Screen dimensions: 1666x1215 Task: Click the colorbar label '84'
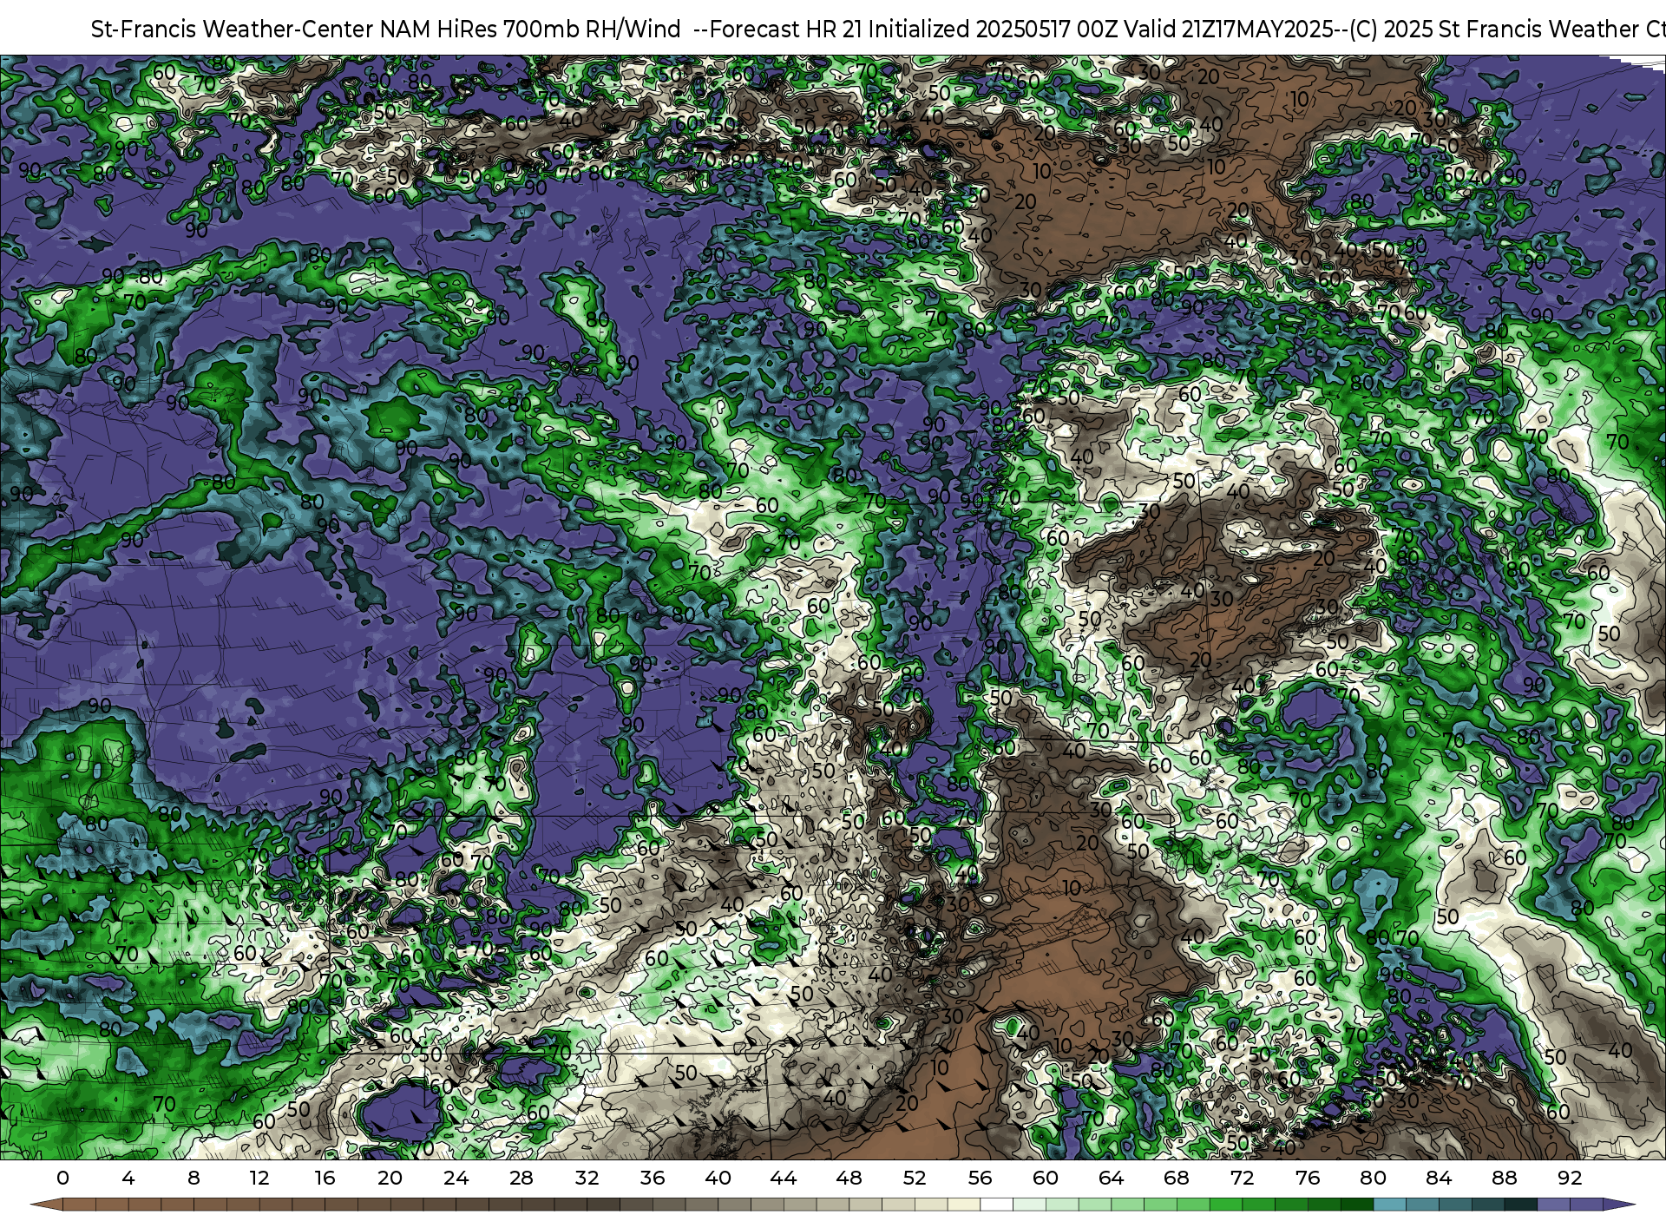1439,1178
